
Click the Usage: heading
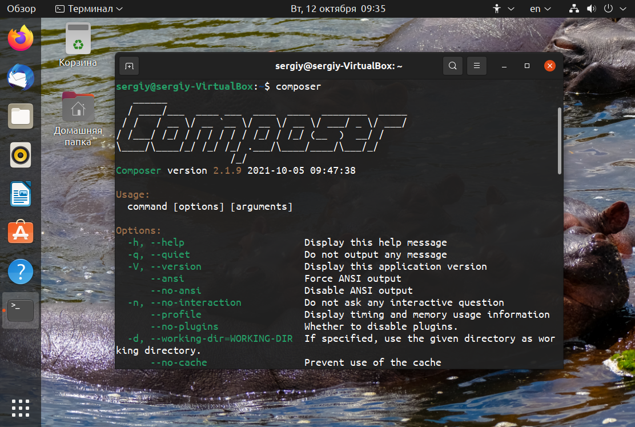133,194
